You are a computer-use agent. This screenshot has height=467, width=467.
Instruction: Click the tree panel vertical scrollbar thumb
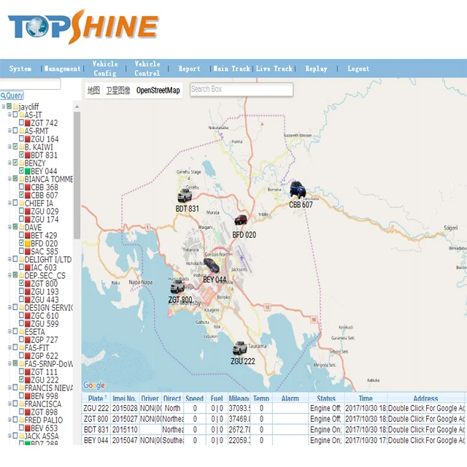(77, 175)
